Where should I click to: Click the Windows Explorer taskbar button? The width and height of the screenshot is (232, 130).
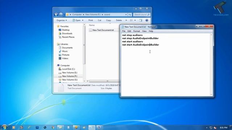[61, 127]
